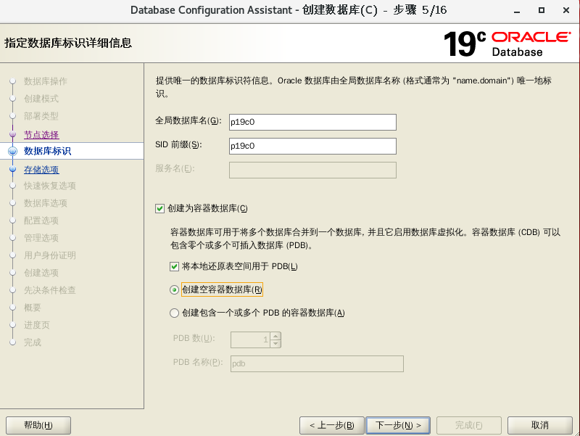Click the 先决条件检查 step in sidebar
The image size is (580, 436).
tap(50, 290)
